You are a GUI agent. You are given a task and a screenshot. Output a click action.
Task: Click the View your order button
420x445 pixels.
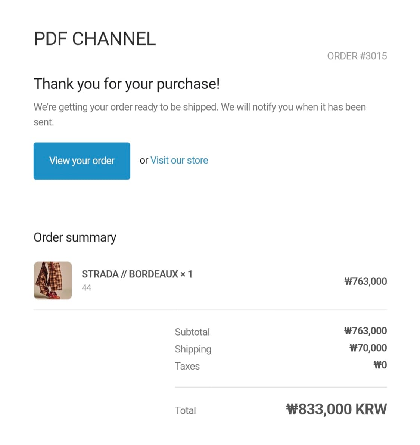(x=82, y=161)
